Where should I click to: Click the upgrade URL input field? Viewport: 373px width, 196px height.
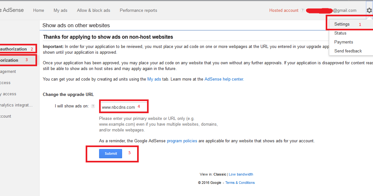pyautogui.click(x=124, y=107)
